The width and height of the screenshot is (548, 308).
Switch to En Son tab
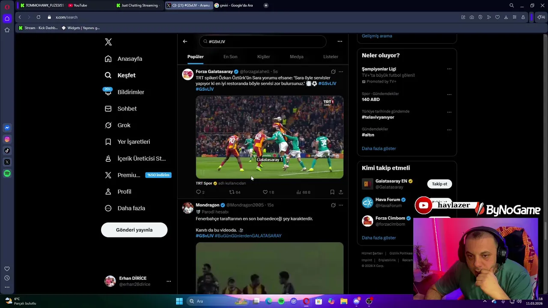tap(230, 56)
